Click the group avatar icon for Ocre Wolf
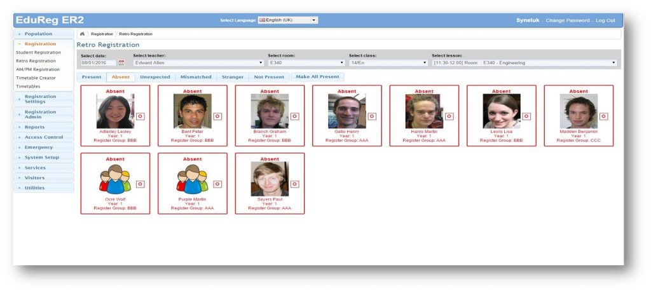 115,180
